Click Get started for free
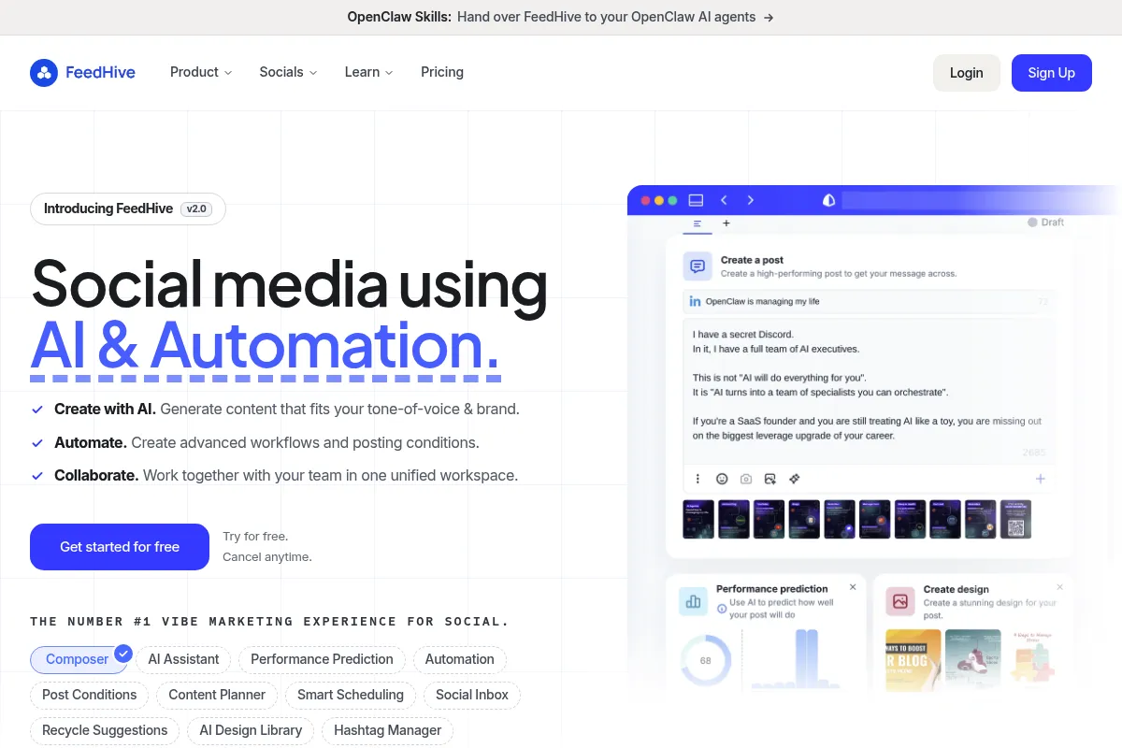 pos(120,547)
